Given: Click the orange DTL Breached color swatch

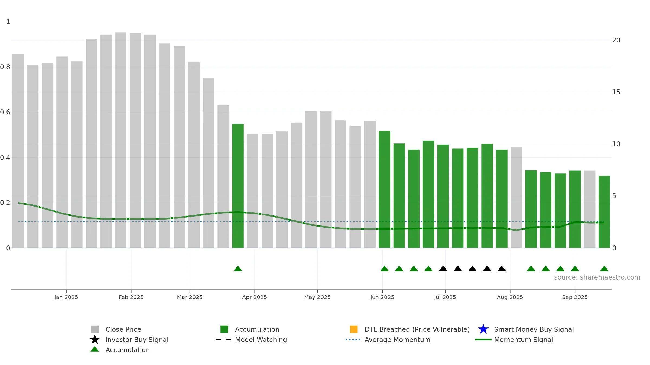Looking at the screenshot, I should click(354, 329).
